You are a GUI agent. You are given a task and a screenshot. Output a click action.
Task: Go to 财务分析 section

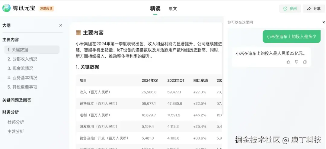11,112
